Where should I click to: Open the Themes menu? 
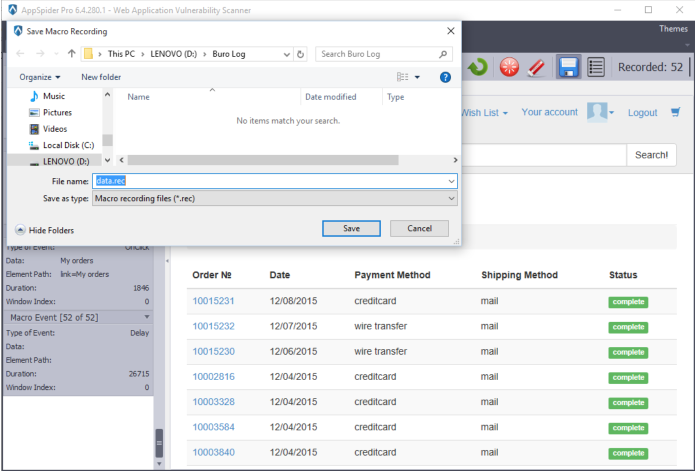[673, 29]
